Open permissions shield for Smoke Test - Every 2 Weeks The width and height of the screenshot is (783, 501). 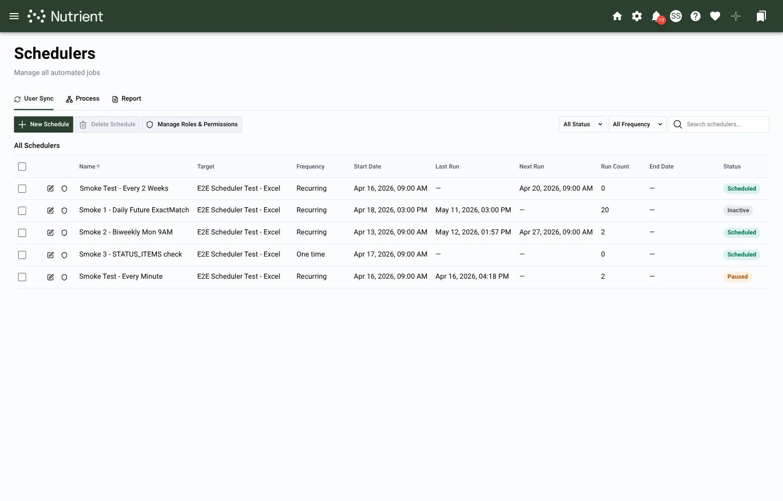64,189
